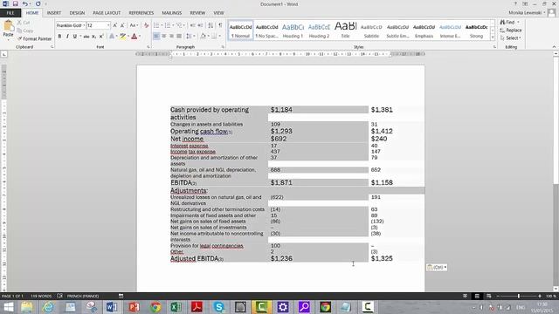This screenshot has height=314, width=559.
Task: Undo the last action
Action: (x=25, y=3)
